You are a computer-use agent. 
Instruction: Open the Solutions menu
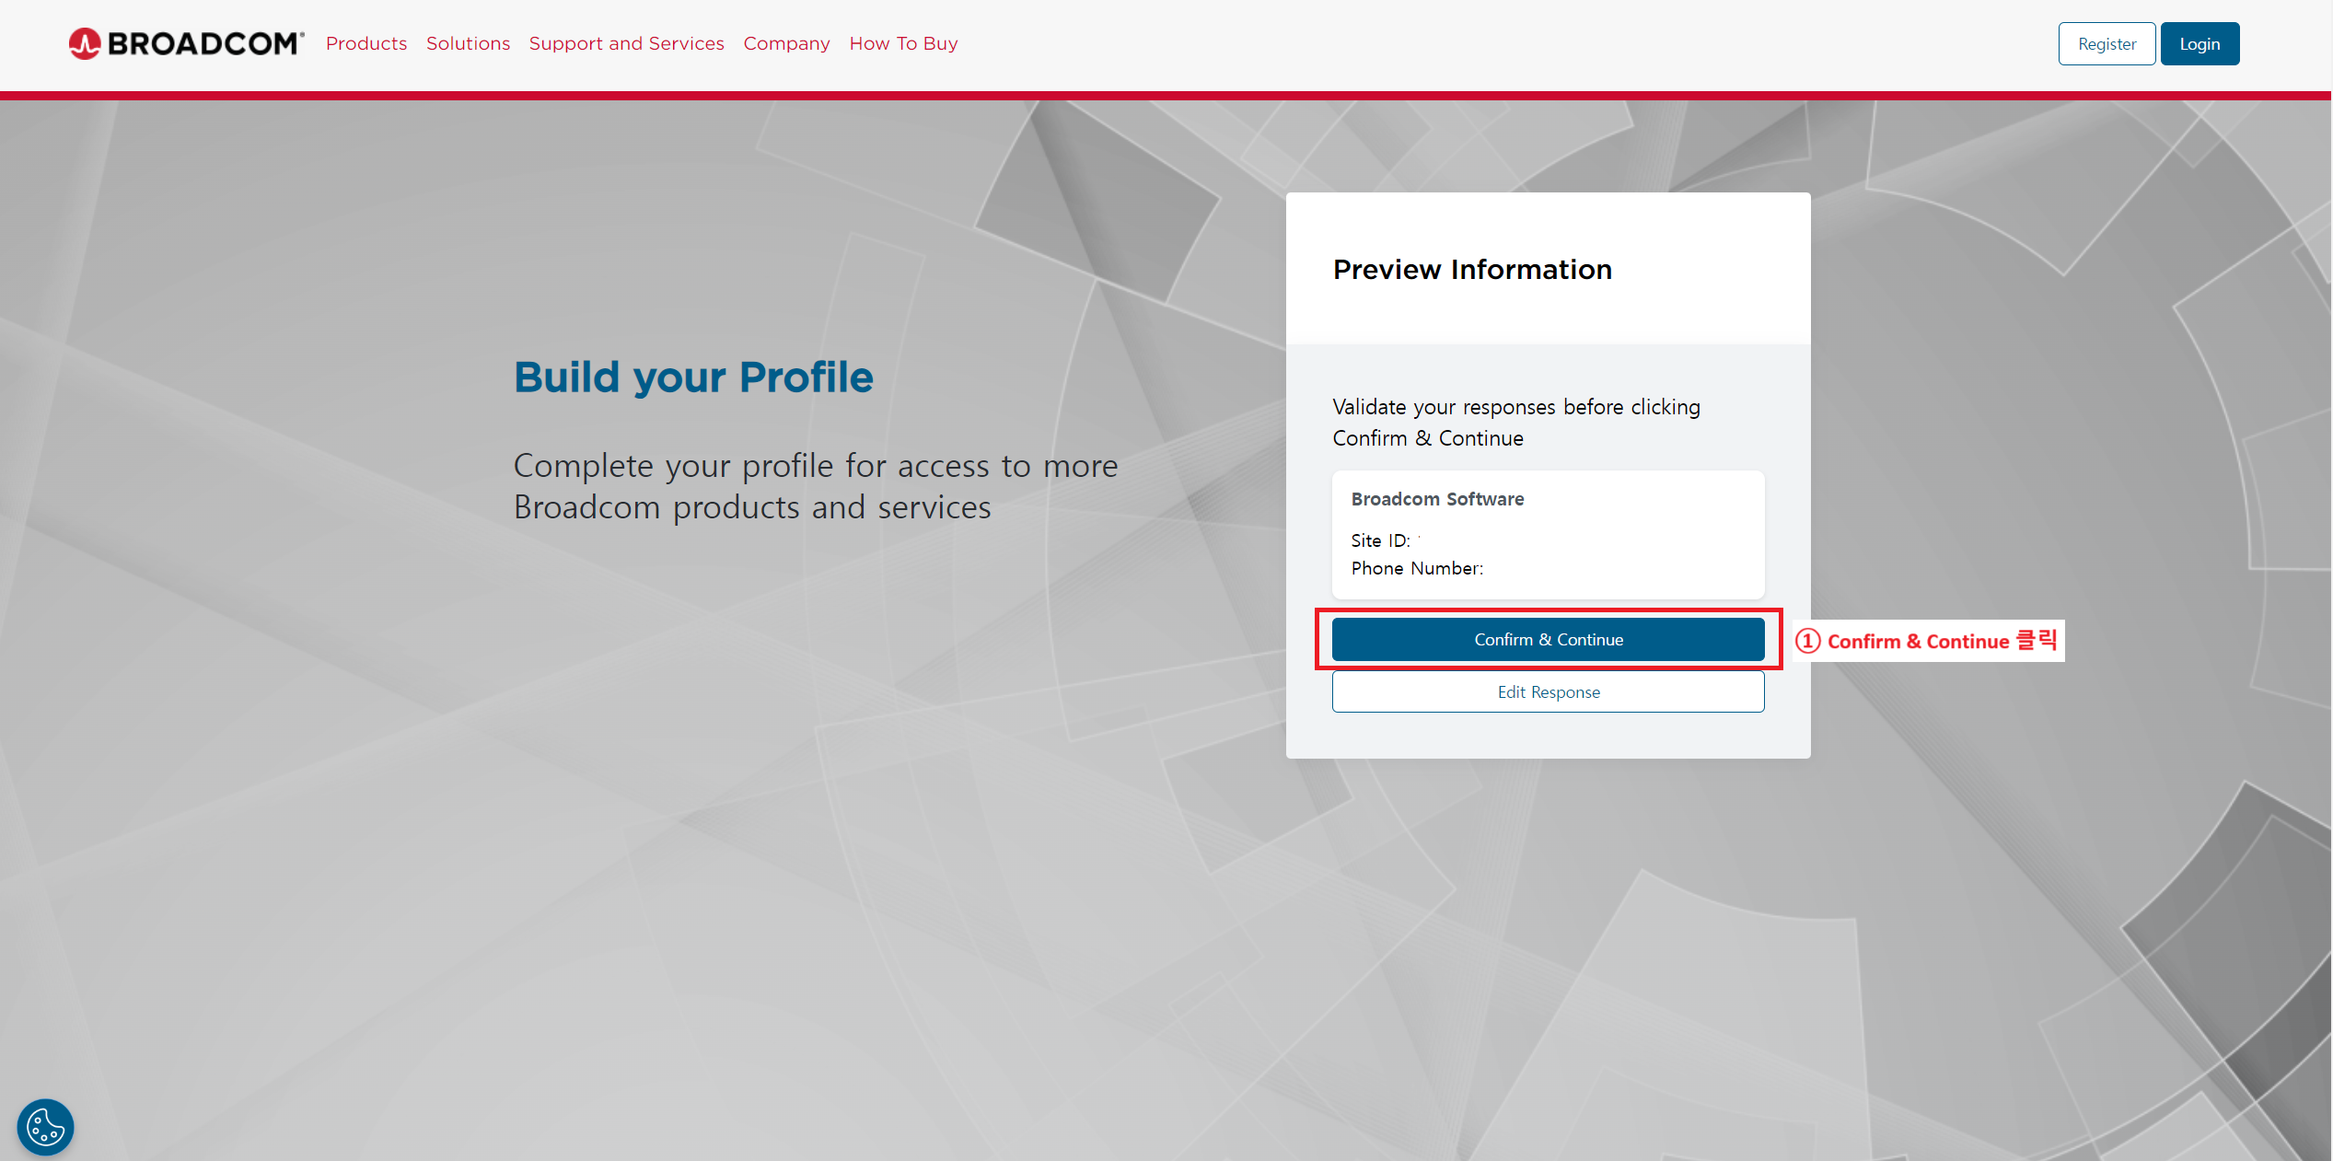tap(468, 43)
